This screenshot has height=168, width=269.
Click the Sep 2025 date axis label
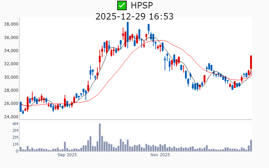coord(67,155)
